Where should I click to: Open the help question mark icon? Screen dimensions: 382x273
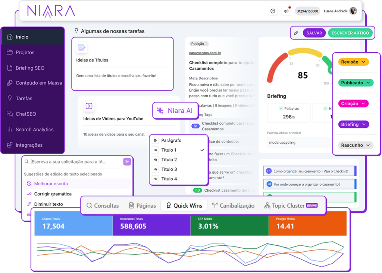pos(273,11)
